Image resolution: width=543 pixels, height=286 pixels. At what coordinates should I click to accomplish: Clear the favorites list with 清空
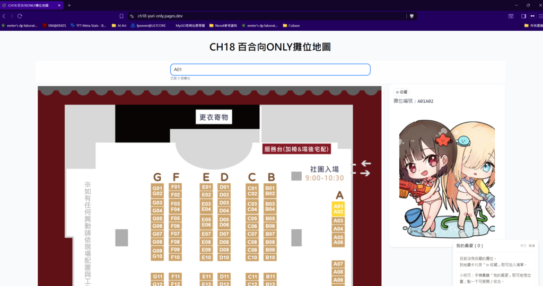(x=523, y=246)
